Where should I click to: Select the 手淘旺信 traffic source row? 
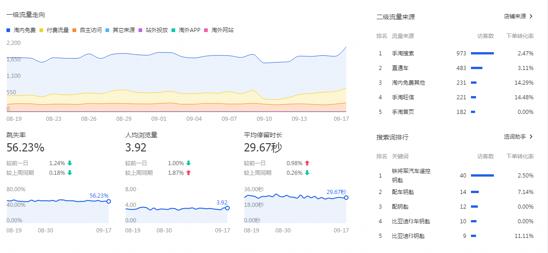point(455,97)
